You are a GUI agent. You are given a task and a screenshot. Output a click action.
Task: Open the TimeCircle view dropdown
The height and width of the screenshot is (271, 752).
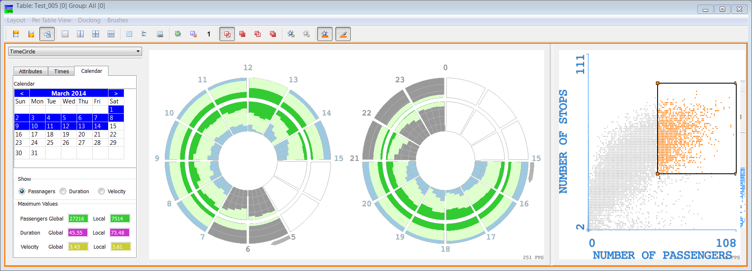pos(75,51)
